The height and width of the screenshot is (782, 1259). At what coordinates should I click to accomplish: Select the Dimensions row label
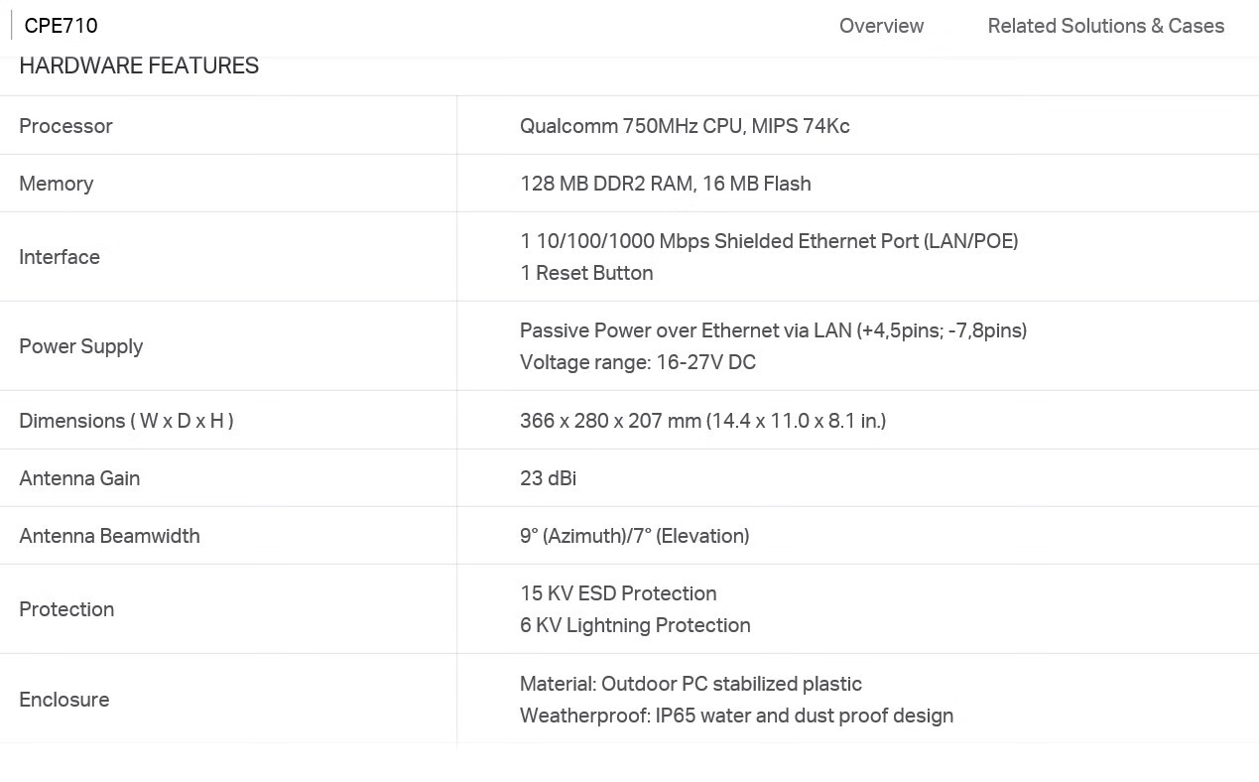coord(126,421)
